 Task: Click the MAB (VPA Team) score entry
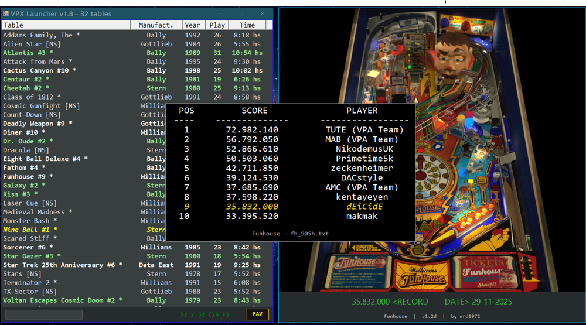coord(291,140)
